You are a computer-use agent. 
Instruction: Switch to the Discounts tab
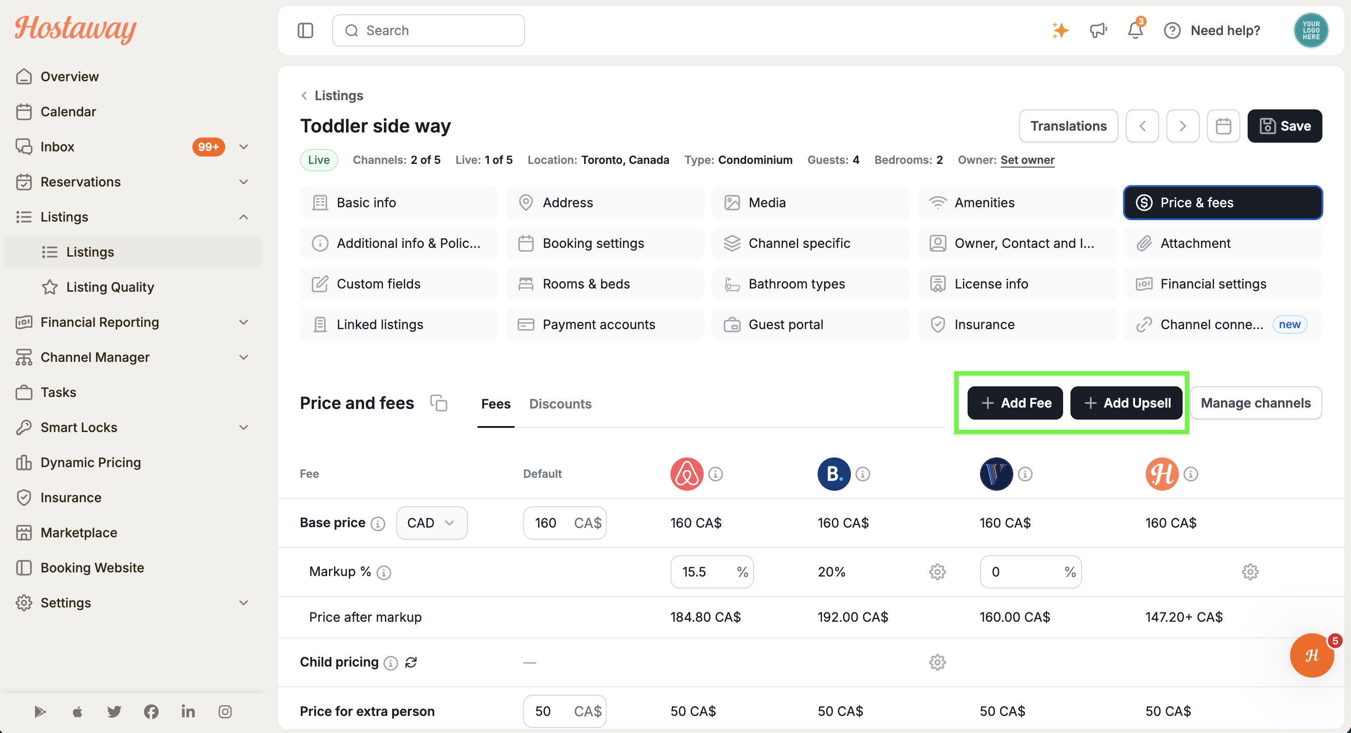pos(560,403)
